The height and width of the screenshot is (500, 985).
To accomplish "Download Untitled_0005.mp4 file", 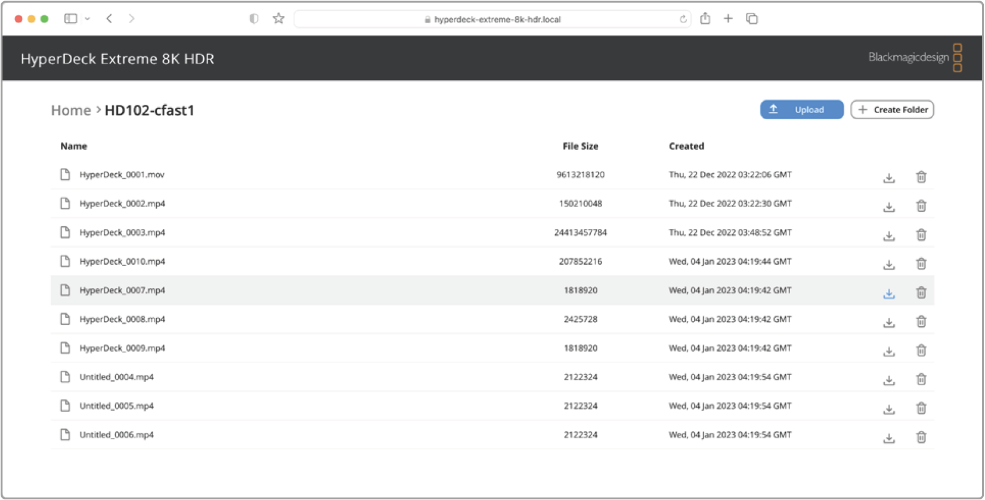I will click(889, 409).
